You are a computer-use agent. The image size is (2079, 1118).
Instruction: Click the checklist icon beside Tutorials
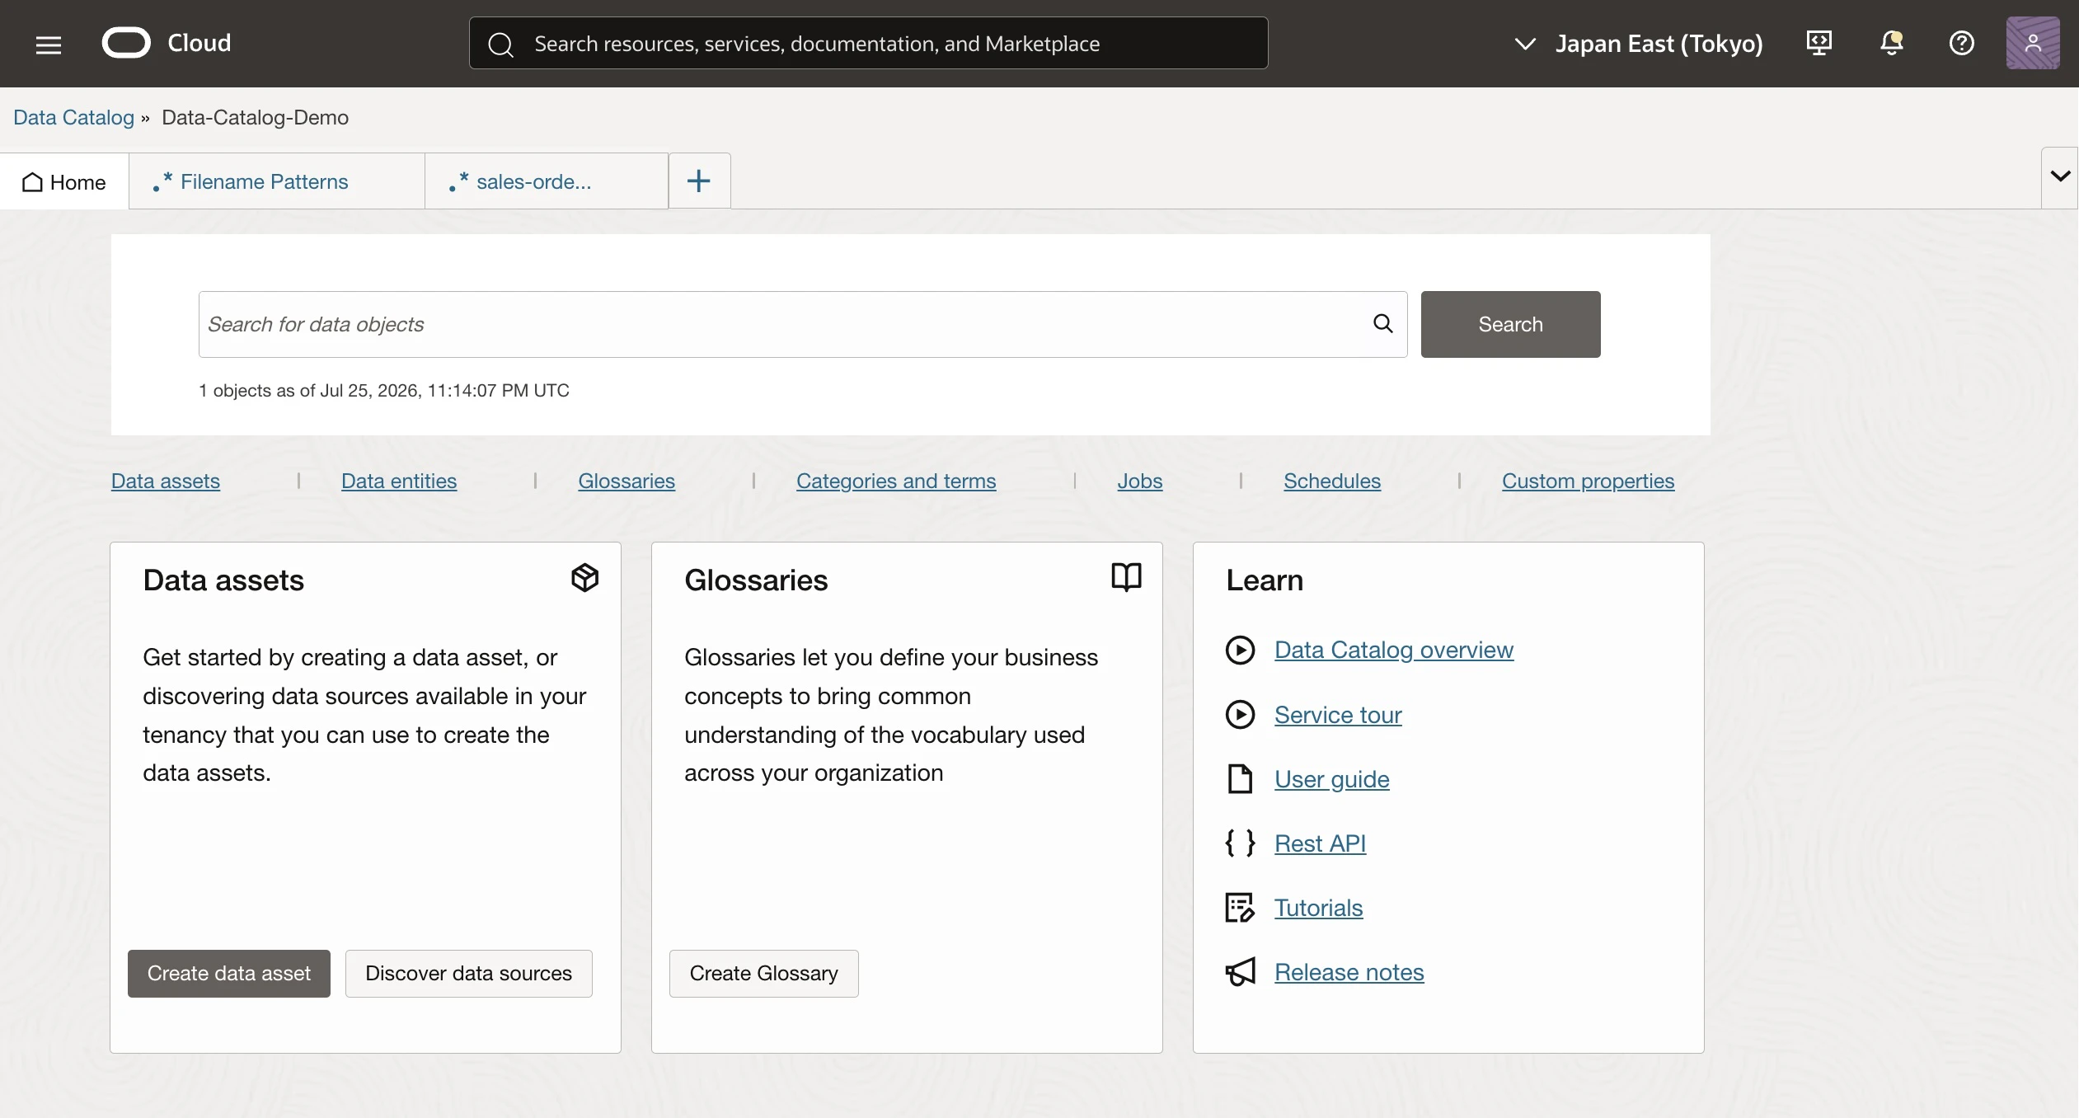tap(1240, 907)
